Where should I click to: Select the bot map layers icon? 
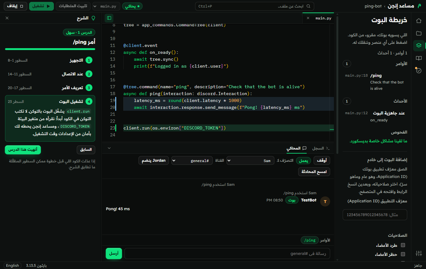(418, 46)
